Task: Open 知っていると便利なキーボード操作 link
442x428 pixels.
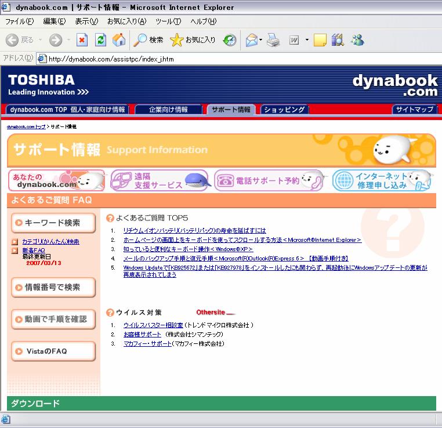Action: click(x=188, y=249)
